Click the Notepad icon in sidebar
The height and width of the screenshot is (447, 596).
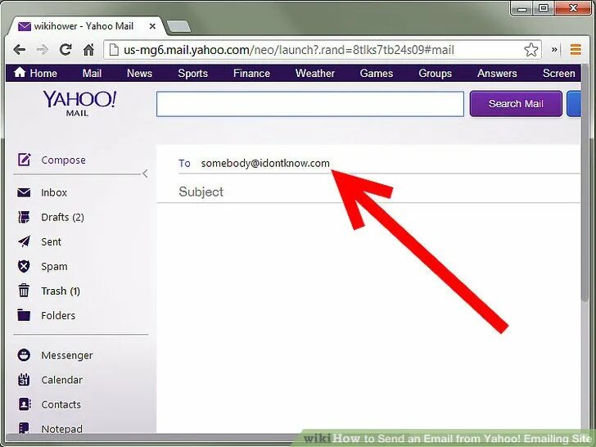(x=24, y=428)
